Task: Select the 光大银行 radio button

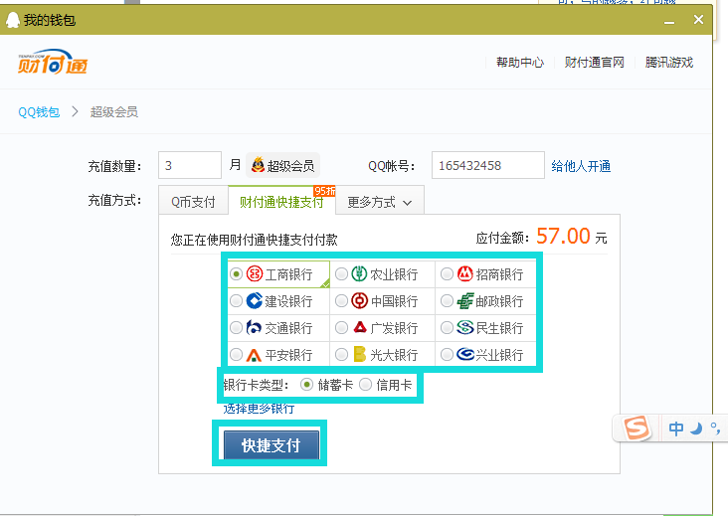Action: (341, 355)
